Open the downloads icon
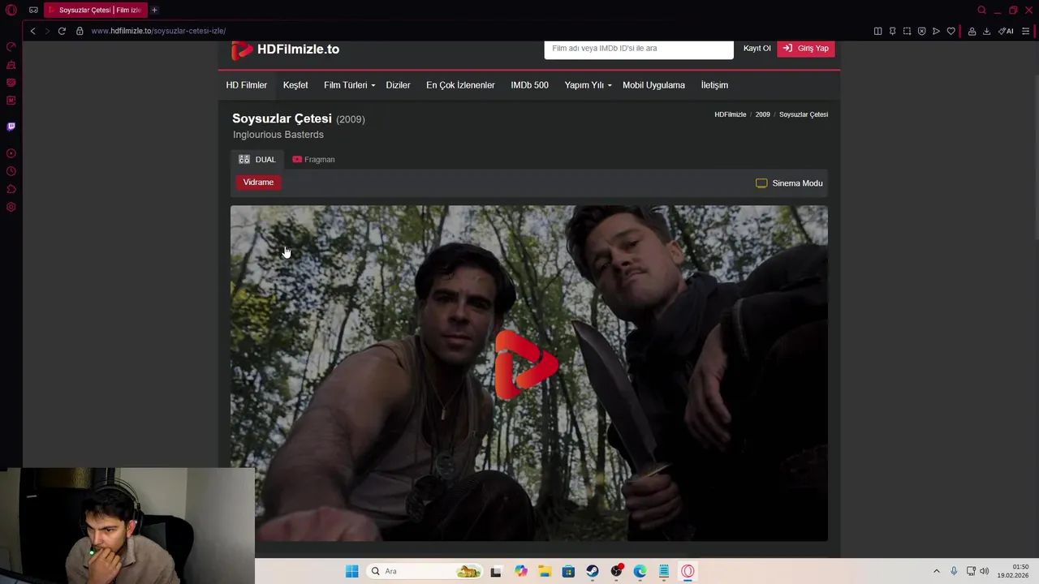 pyautogui.click(x=986, y=31)
